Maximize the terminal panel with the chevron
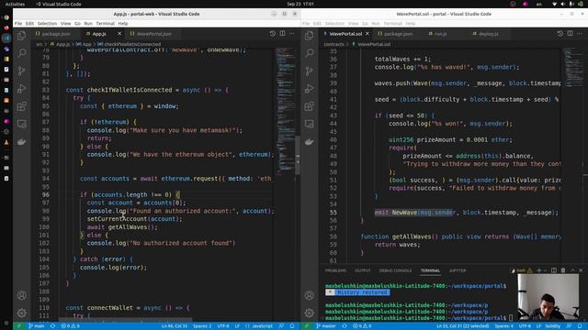Image resolution: width=588 pixels, height=330 pixels. [572, 270]
